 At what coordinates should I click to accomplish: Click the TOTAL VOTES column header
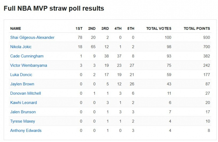(x=159, y=28)
